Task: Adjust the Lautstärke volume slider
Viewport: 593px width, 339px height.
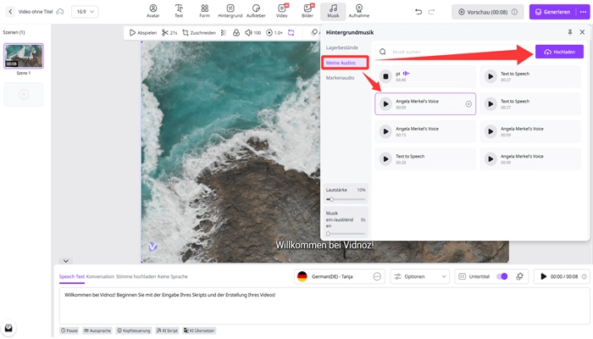Action: click(346, 199)
